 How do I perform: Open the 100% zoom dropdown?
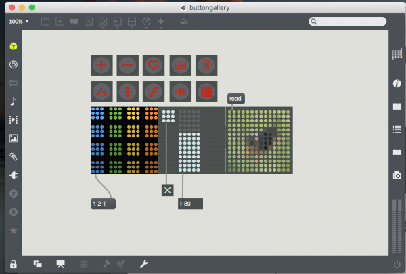coord(19,22)
